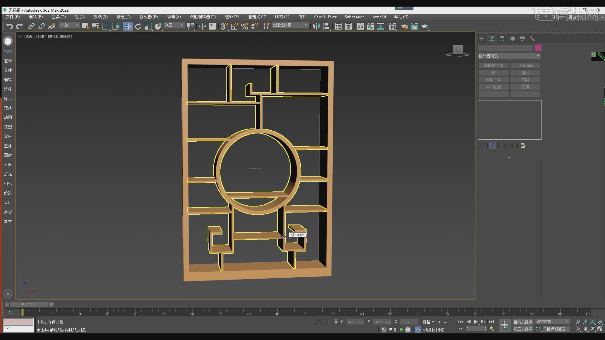The image size is (605, 340).
Task: Open the 全部 selection filter dropdown
Action: [x=70, y=25]
